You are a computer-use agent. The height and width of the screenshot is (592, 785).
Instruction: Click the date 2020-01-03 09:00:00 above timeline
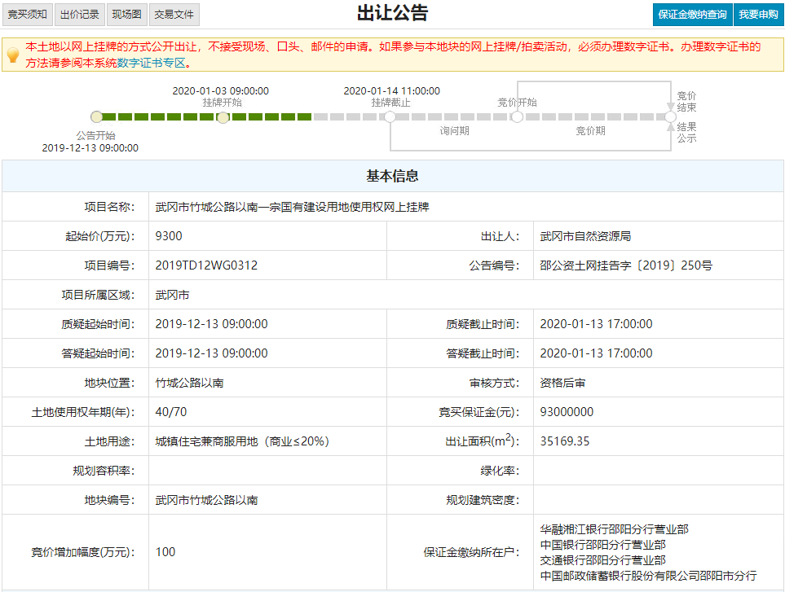221,91
